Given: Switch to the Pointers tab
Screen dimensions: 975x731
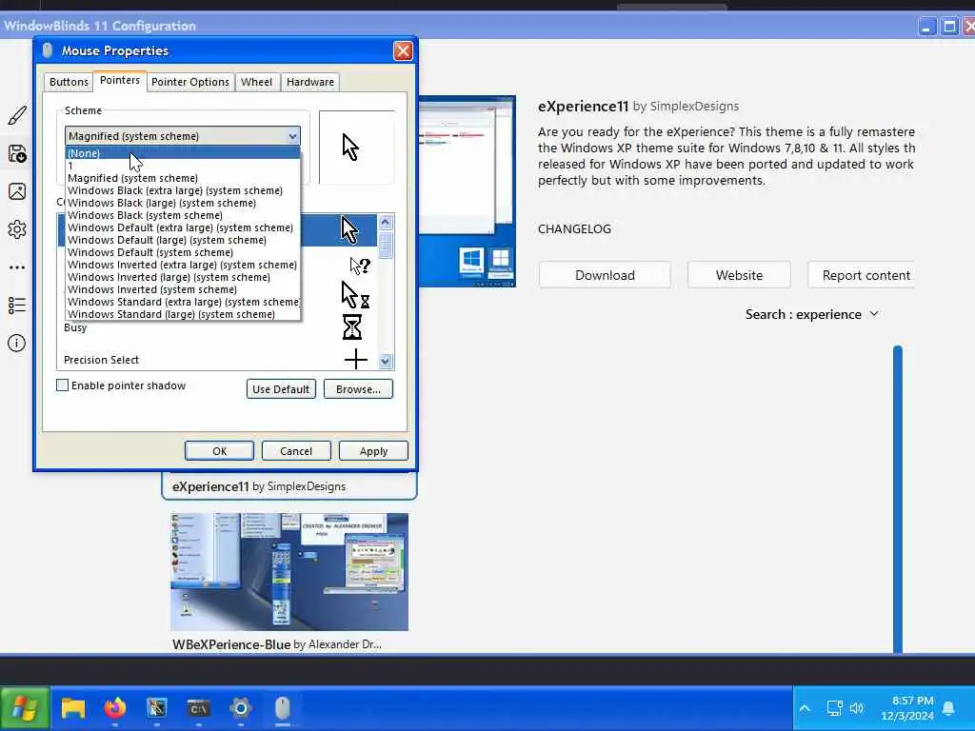Looking at the screenshot, I should click(x=120, y=81).
